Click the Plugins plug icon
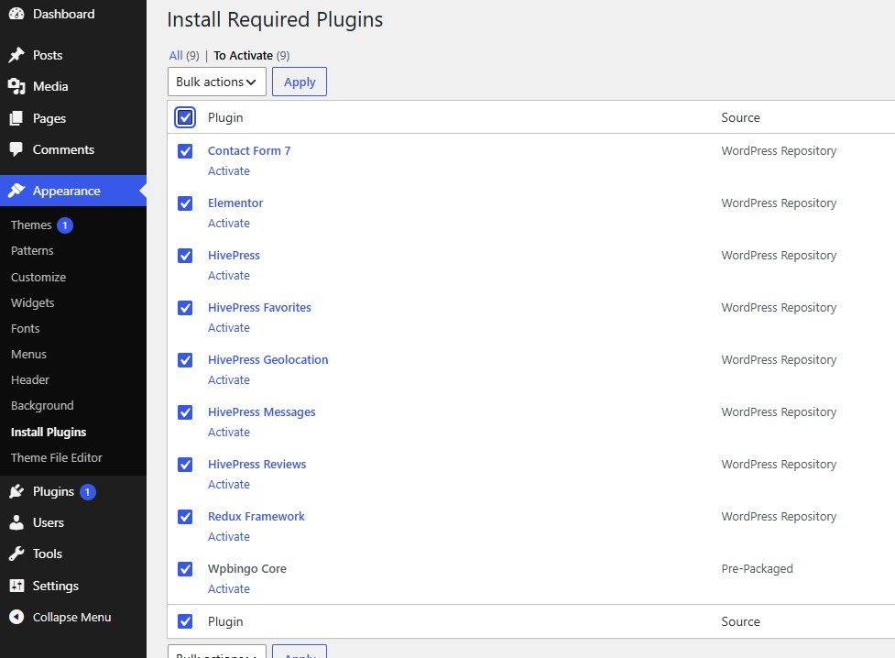Screen dimensions: 895x658 (16, 491)
